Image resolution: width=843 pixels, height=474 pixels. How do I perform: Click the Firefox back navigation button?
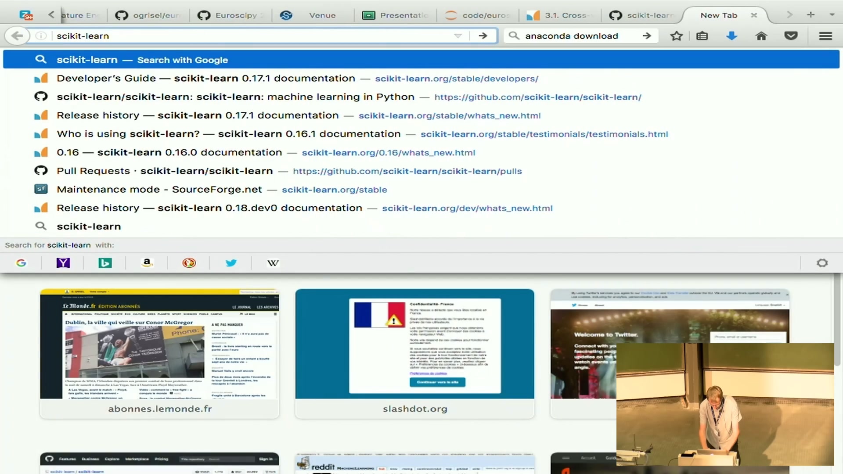click(x=17, y=36)
